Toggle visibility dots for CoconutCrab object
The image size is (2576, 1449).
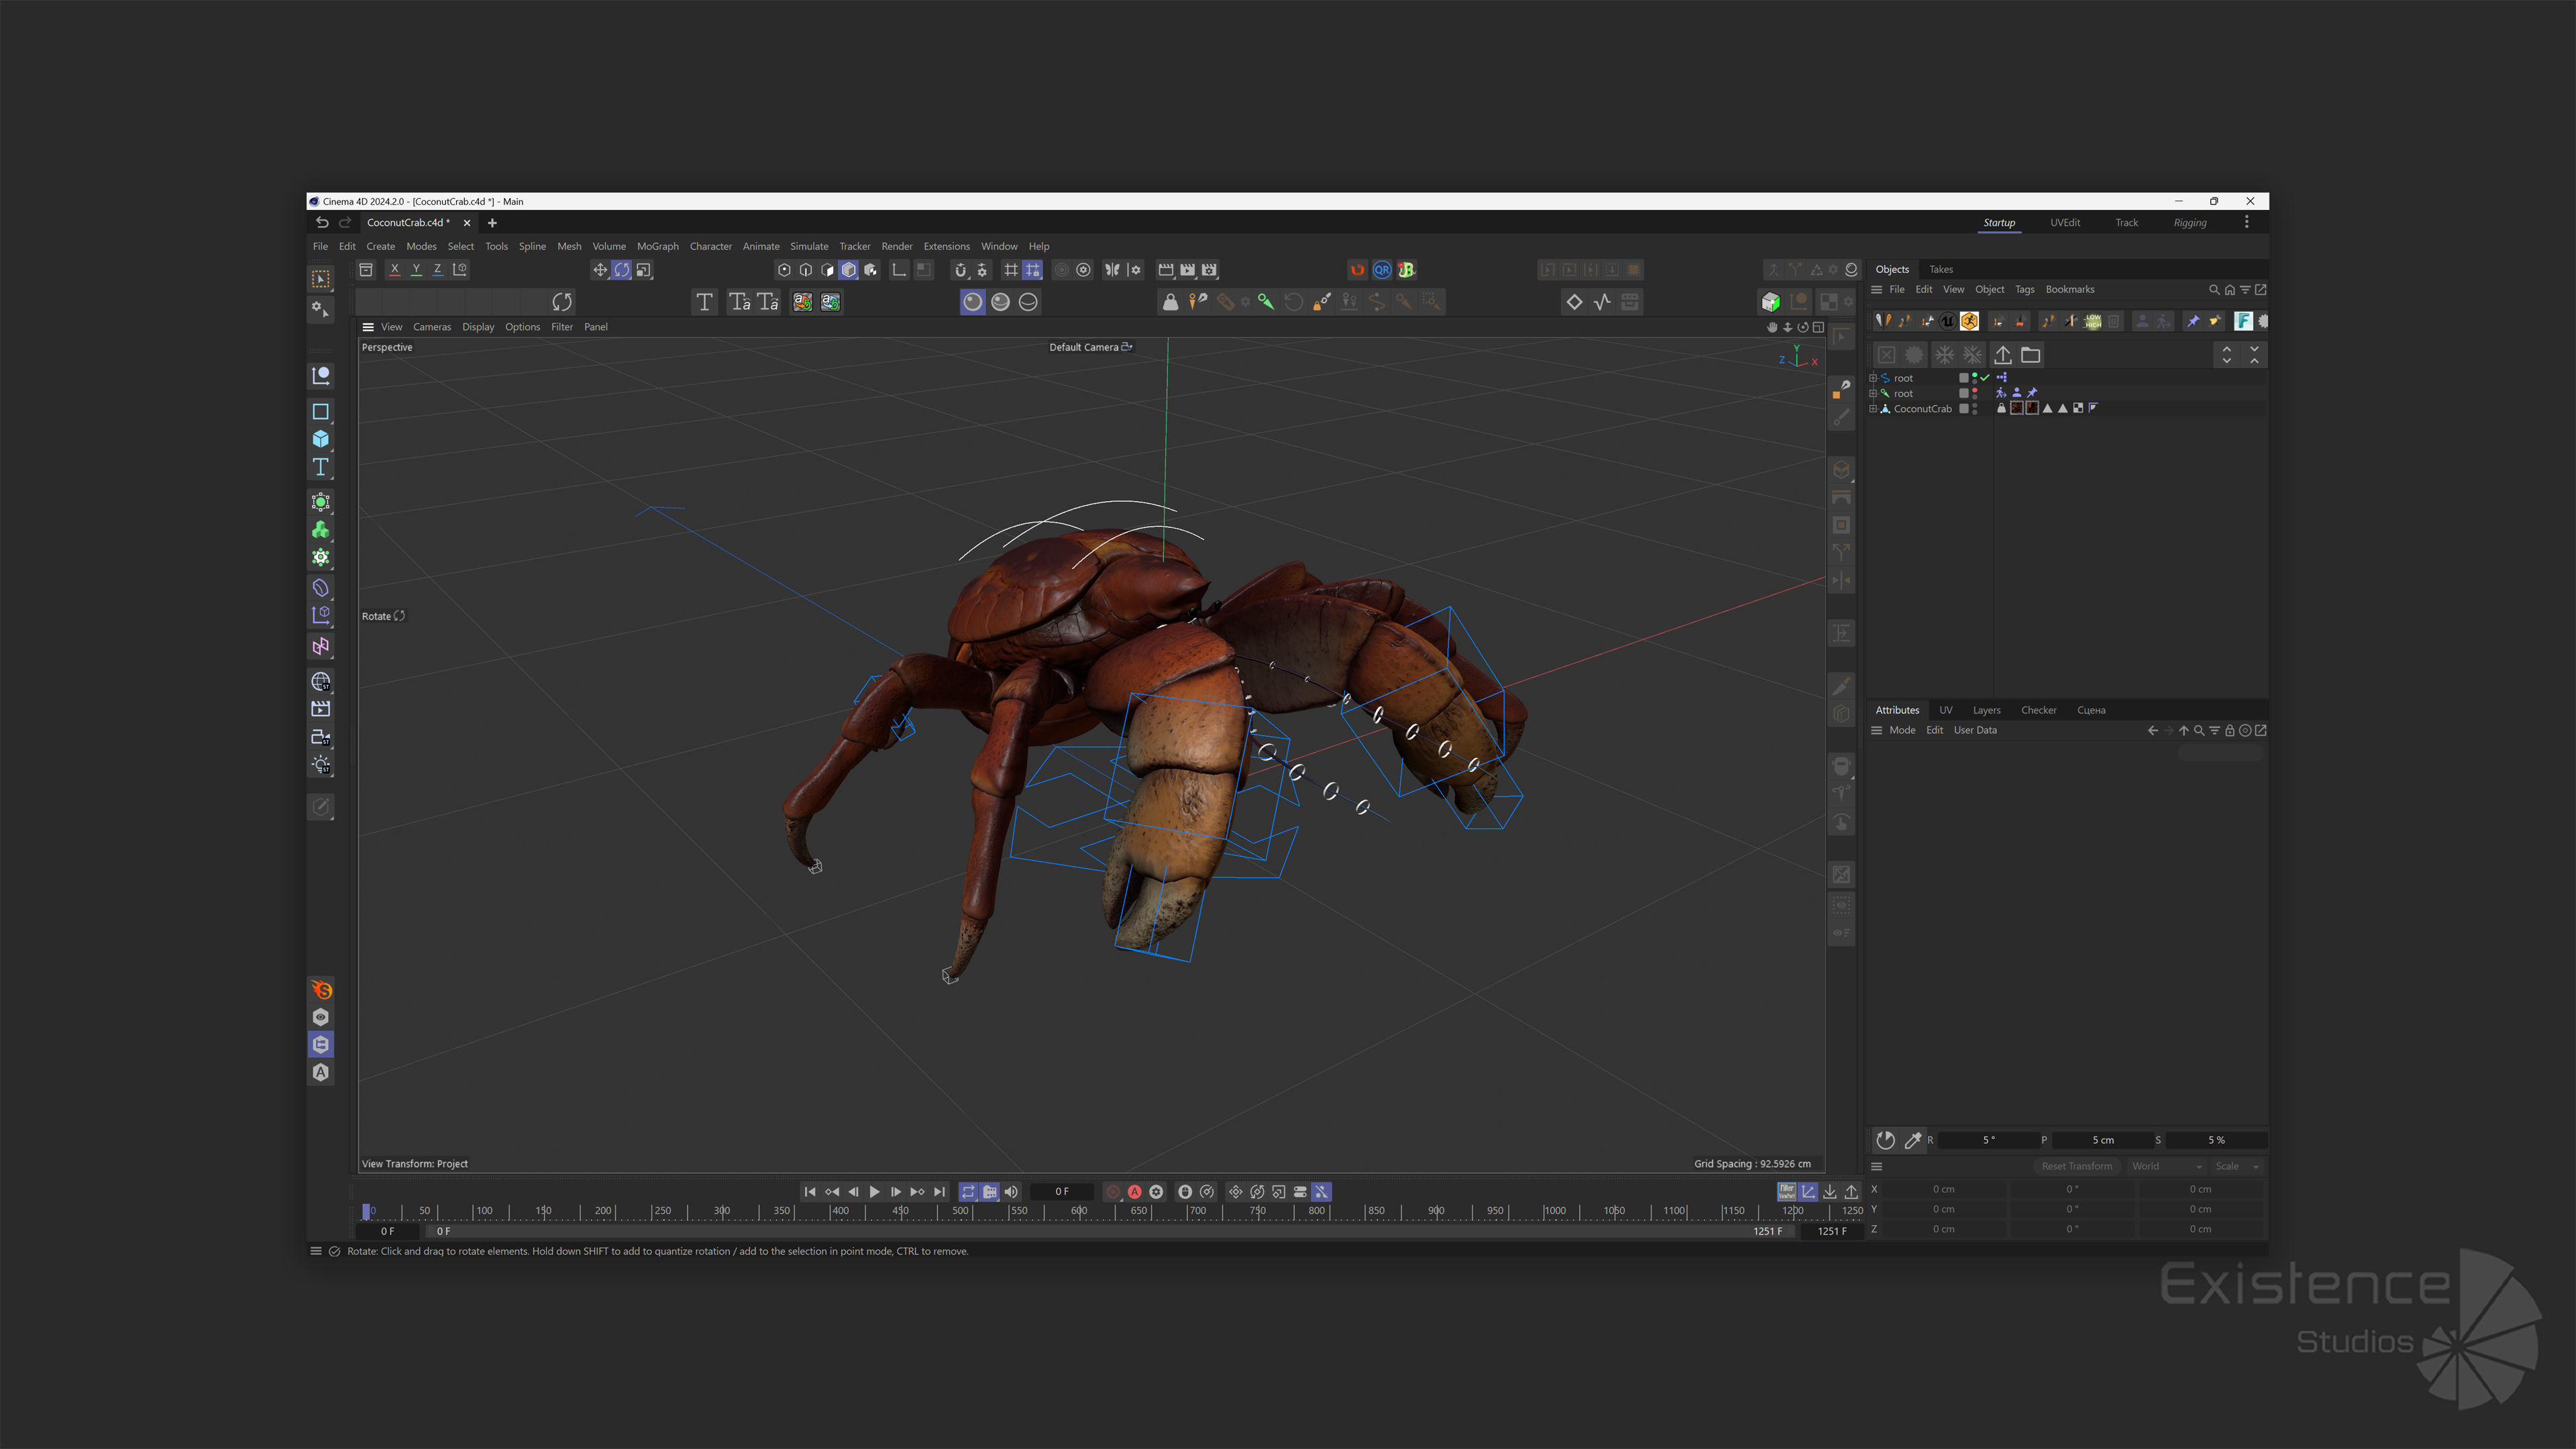(1975, 409)
